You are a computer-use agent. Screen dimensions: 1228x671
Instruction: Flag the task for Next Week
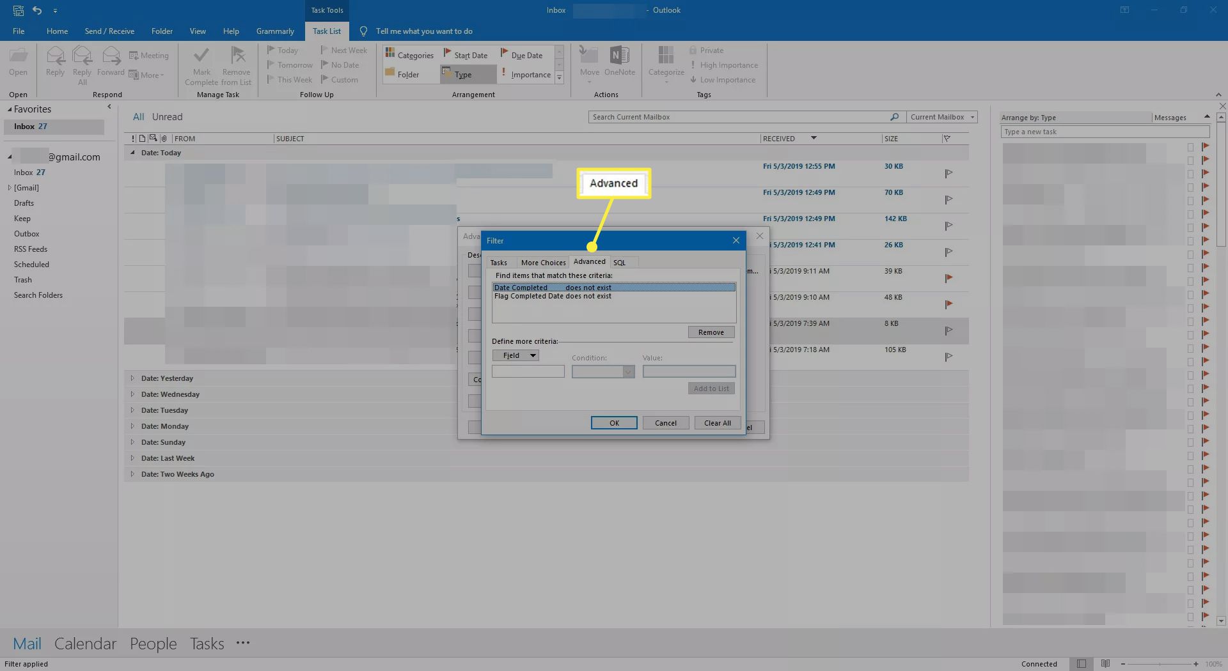pyautogui.click(x=344, y=50)
